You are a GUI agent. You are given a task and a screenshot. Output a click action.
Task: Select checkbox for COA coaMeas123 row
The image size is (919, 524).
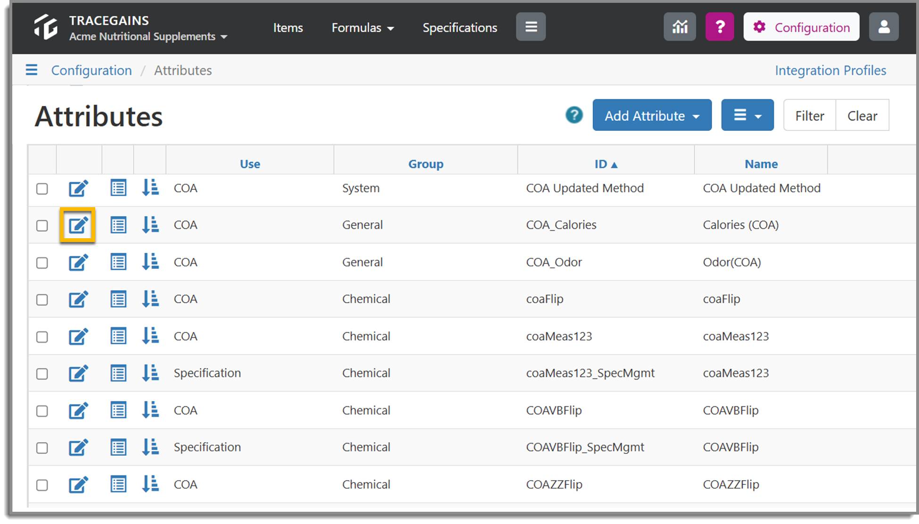click(x=42, y=337)
